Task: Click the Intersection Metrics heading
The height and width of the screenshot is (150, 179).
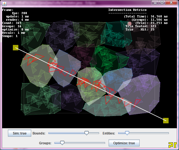Action: tap(127, 10)
